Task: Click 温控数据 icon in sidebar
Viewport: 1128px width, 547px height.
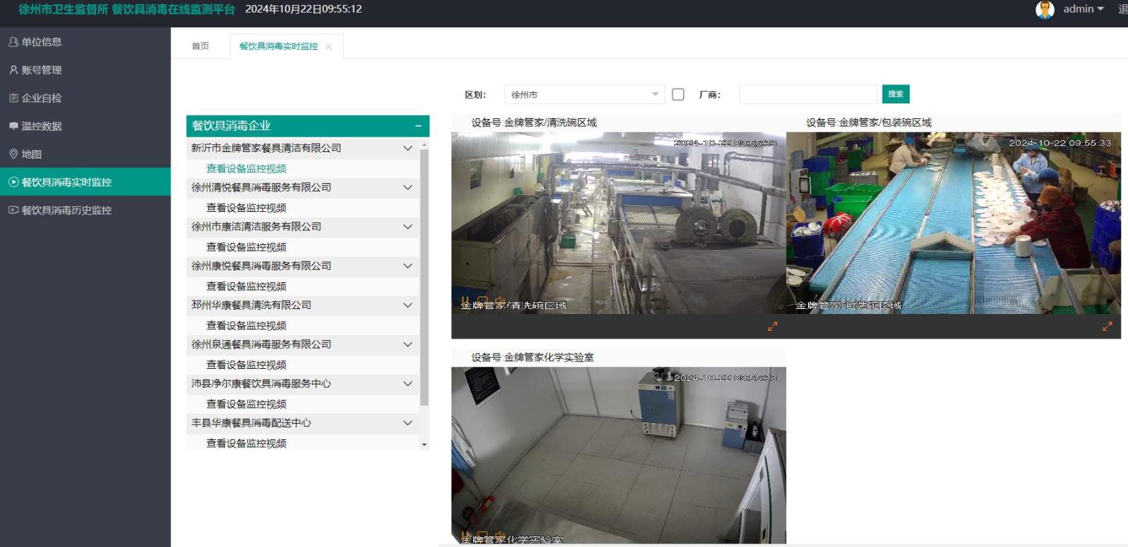Action: (13, 126)
